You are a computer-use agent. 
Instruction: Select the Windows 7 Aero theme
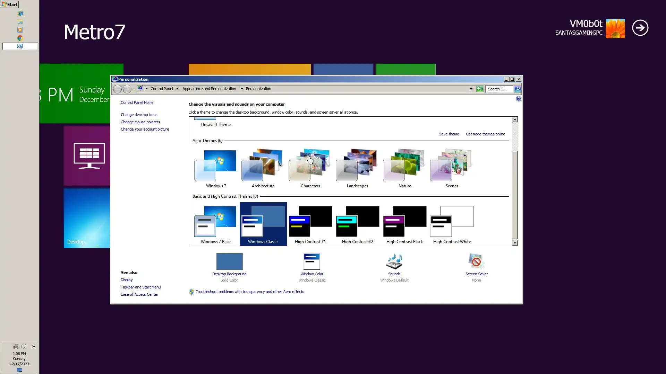pos(215,166)
